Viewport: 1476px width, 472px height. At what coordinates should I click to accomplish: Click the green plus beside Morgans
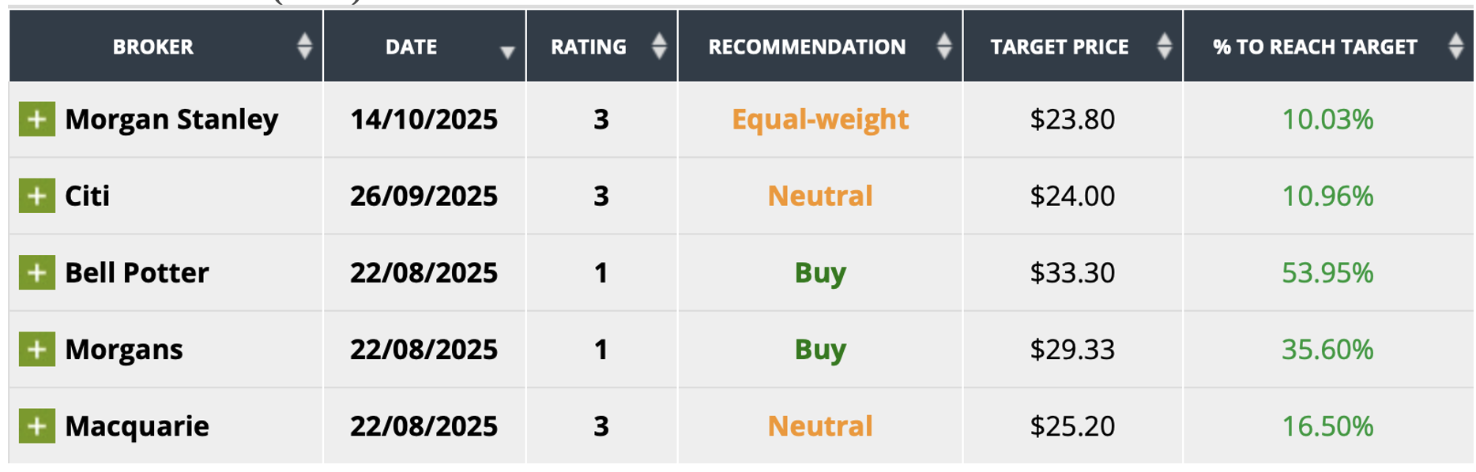click(x=36, y=349)
